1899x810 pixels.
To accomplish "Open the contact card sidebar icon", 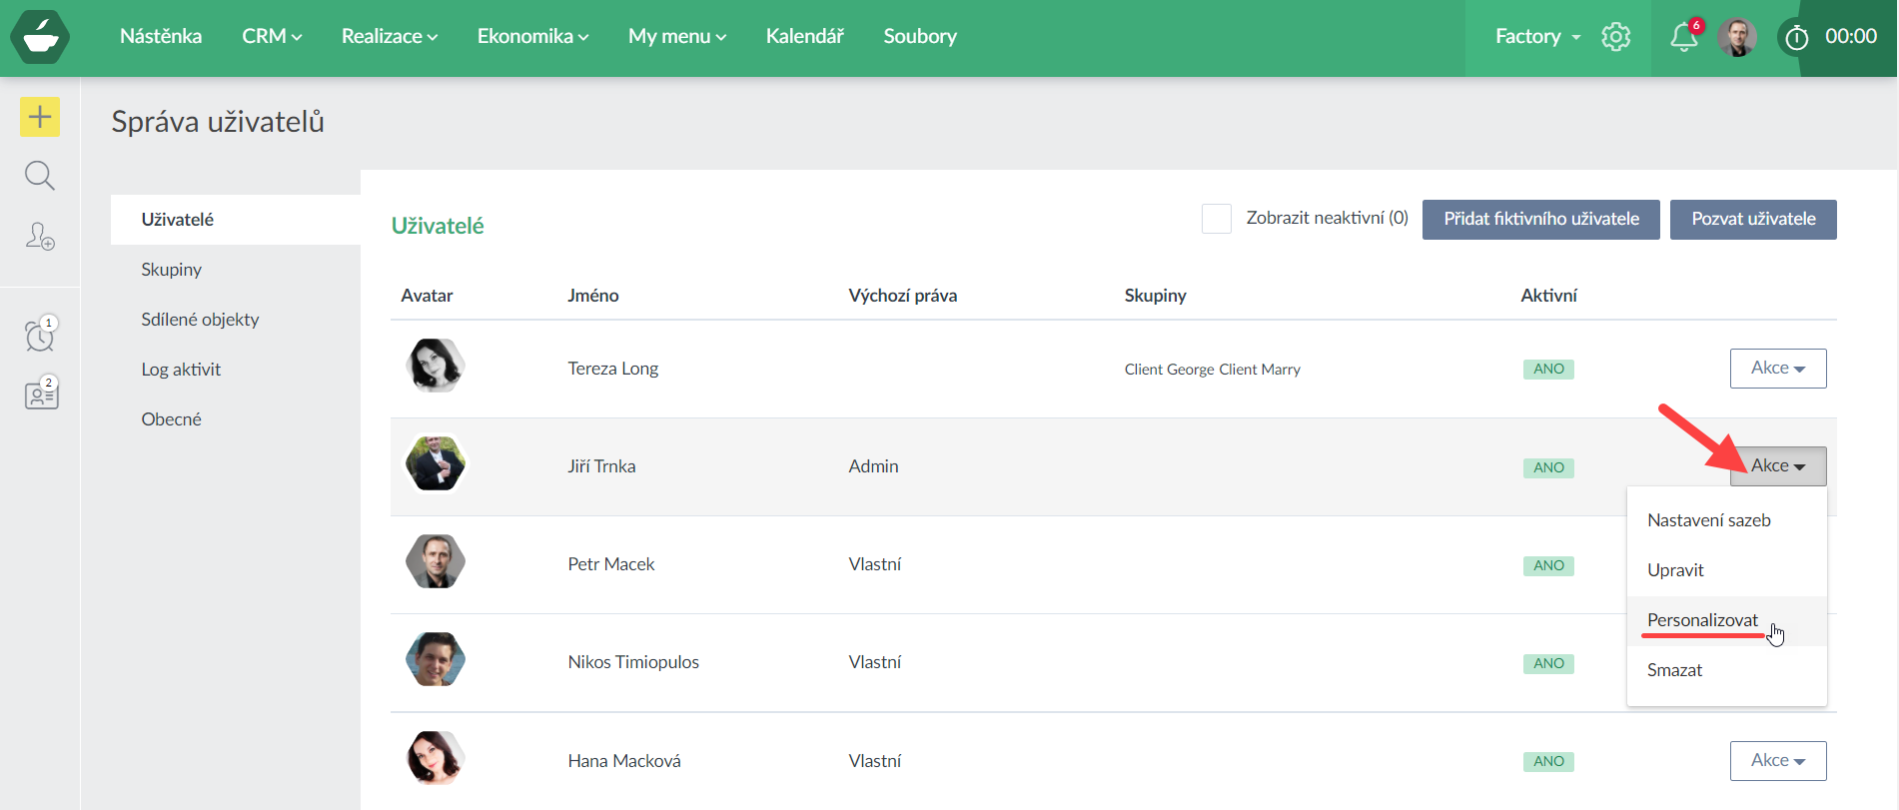I will click(41, 395).
